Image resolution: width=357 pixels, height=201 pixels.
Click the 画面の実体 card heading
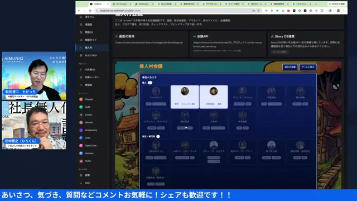(127, 36)
